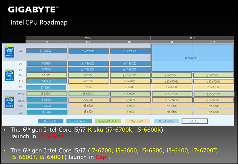238x164 pixels.
Task: Click the i7-5930K cell without ≥ sign
Action: (47, 63)
